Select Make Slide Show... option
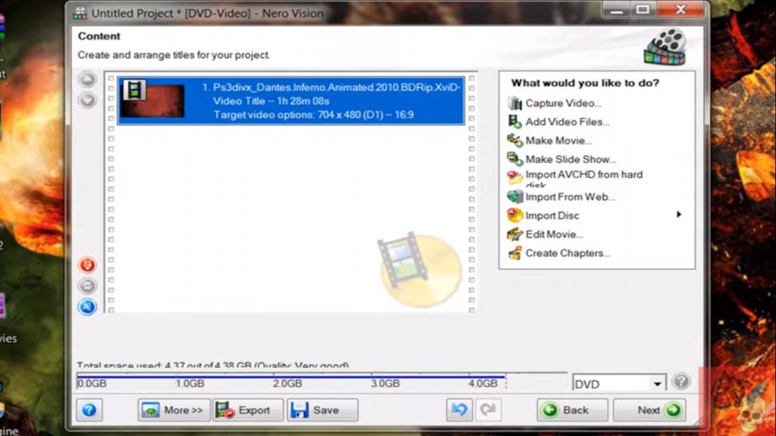The image size is (776, 436). point(571,159)
